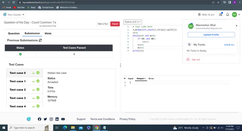Open Terms and Conditions link
The height and width of the screenshot is (131, 242).
click(x=102, y=119)
